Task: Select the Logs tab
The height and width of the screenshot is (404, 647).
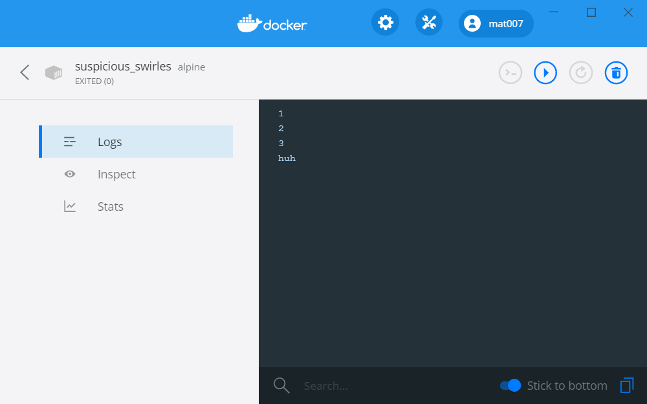Action: (x=136, y=142)
